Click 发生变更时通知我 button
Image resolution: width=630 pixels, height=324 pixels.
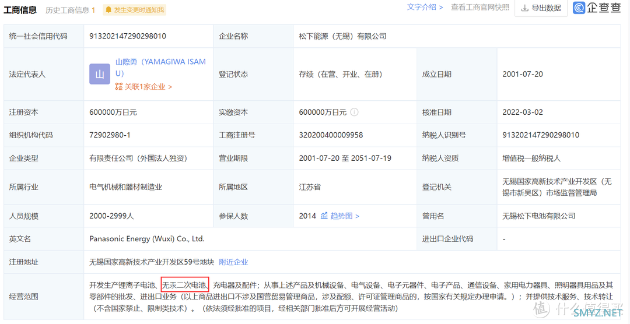point(135,10)
